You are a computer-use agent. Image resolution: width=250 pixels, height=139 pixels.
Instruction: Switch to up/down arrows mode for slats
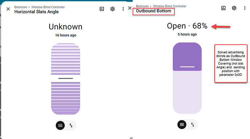tap(71, 126)
